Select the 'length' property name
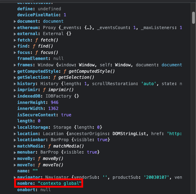Viewport: 196px width, 194px height. [25, 121]
